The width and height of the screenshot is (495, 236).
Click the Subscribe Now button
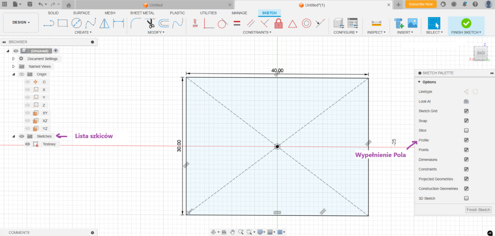click(421, 4)
